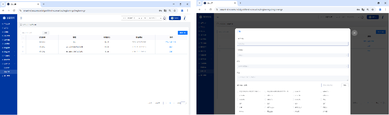
Task: Tick the select-all checkbox in the left table header
Action: 23,37
